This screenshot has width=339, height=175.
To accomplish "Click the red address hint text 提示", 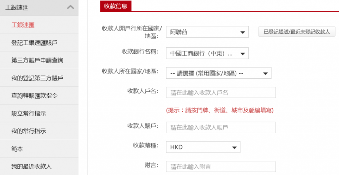I will (220, 110).
